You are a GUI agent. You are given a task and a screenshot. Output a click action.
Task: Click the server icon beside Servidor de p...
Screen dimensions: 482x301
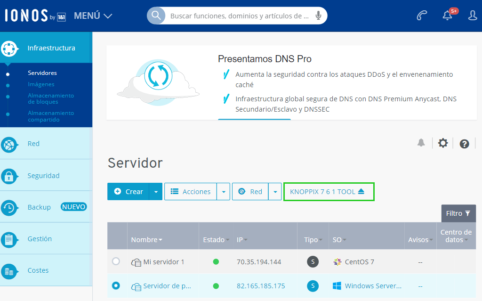136,286
